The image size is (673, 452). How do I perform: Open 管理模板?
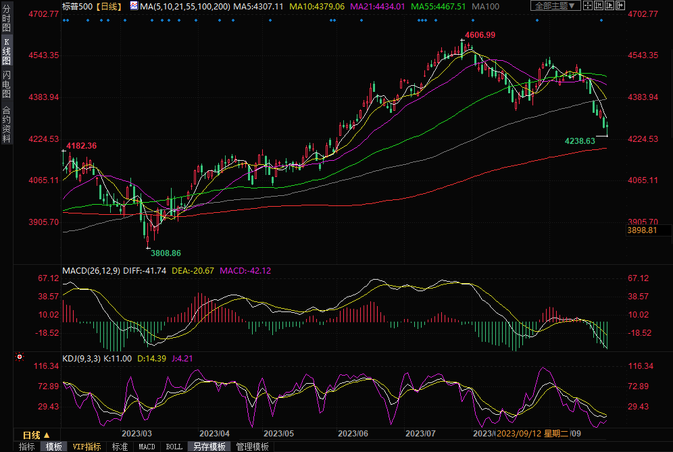(x=251, y=447)
